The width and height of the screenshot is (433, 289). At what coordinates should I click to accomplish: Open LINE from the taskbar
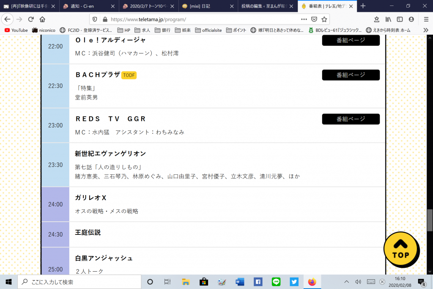click(276, 282)
